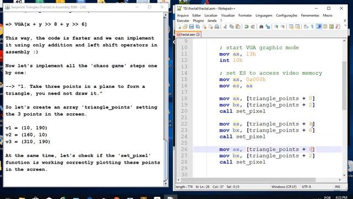Cut selection with the scissors icon
This screenshot has height=199, width=353.
(225, 27)
